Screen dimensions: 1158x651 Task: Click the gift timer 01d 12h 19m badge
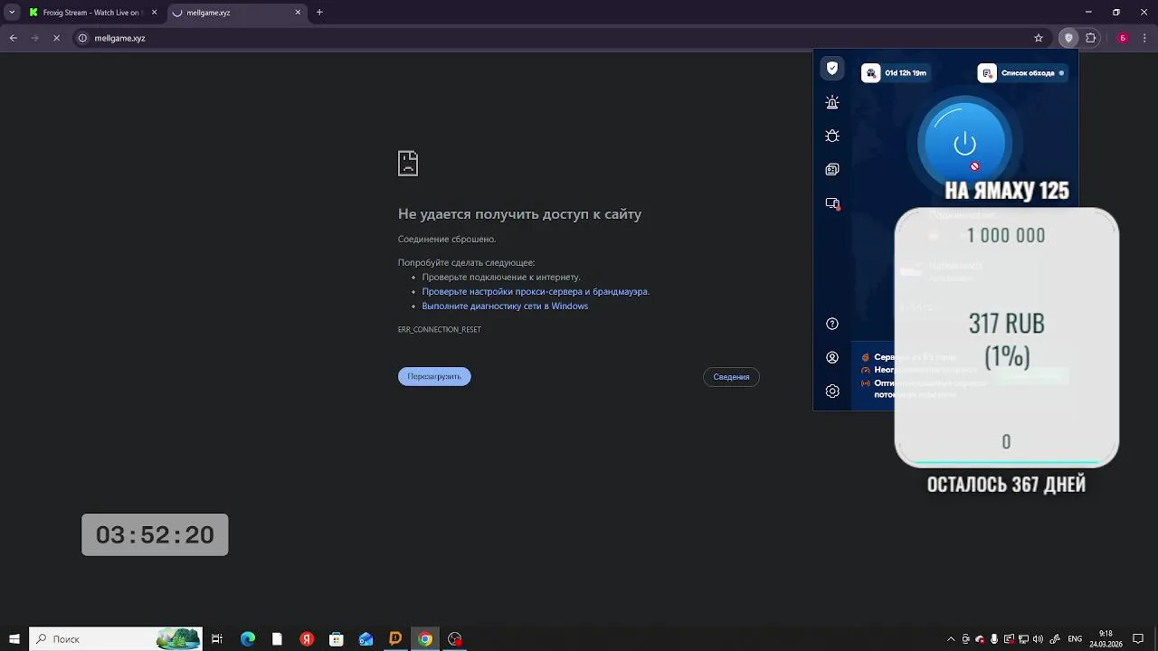click(x=895, y=72)
